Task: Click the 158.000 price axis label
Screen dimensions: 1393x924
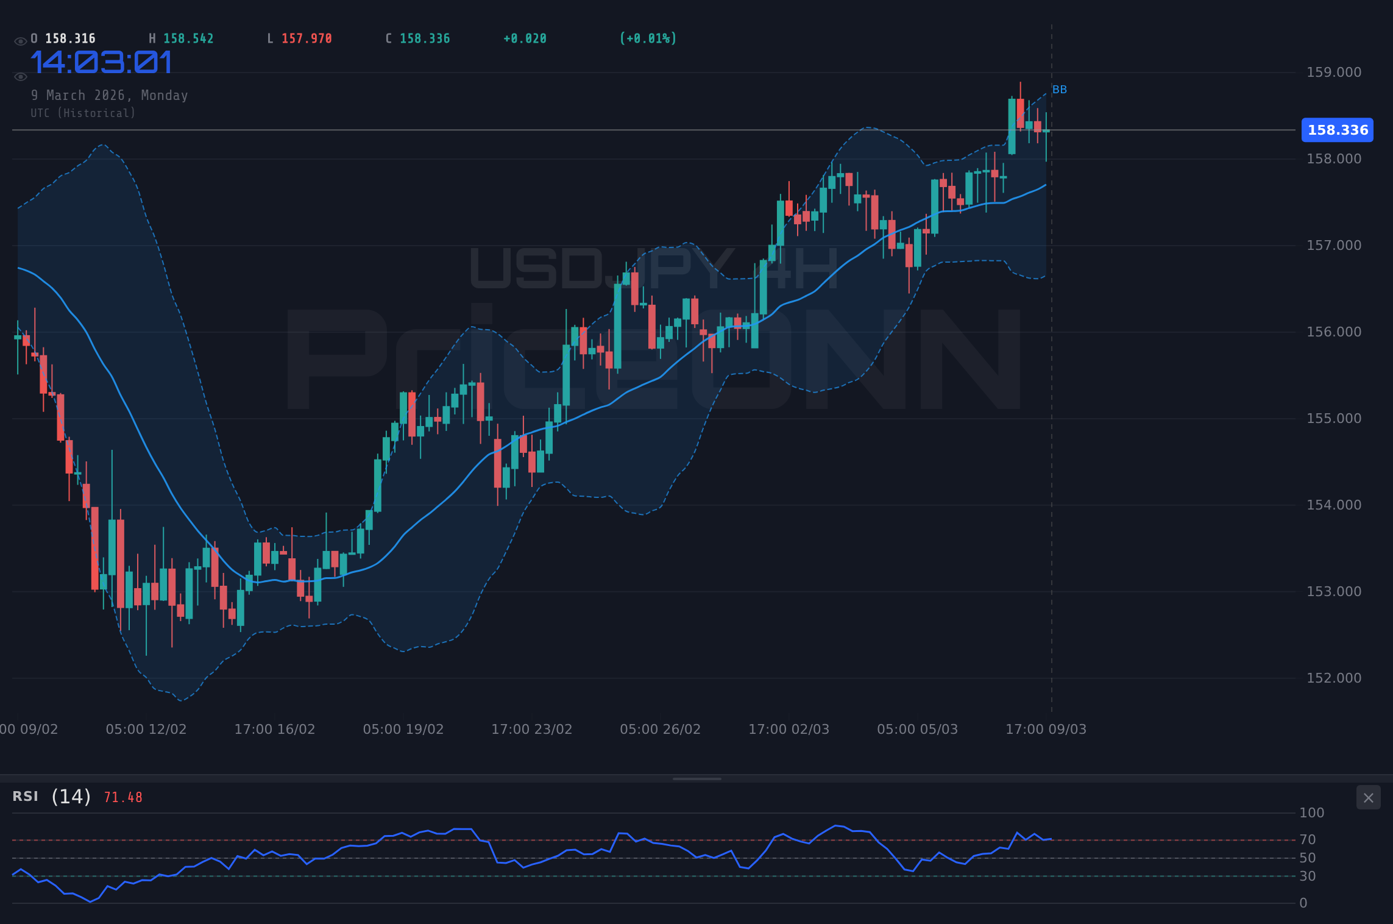Action: click(x=1334, y=159)
